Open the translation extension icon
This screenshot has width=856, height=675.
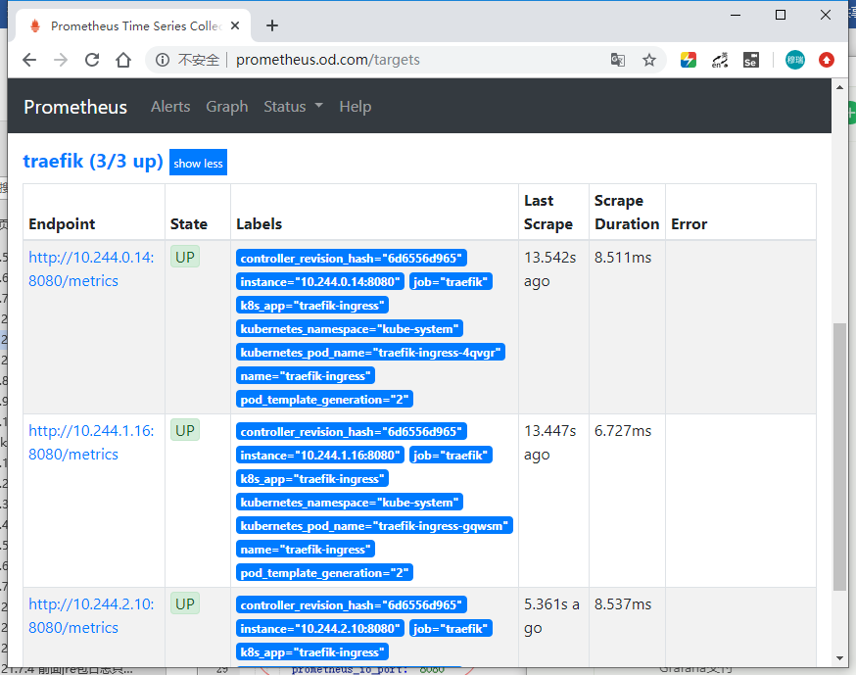coord(720,60)
